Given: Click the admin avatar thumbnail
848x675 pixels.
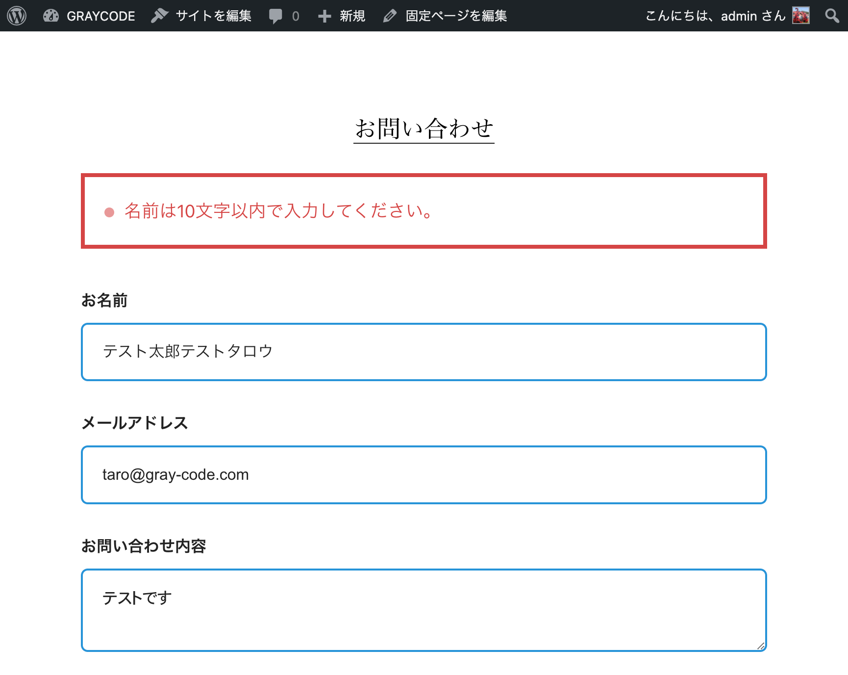Looking at the screenshot, I should (x=801, y=16).
